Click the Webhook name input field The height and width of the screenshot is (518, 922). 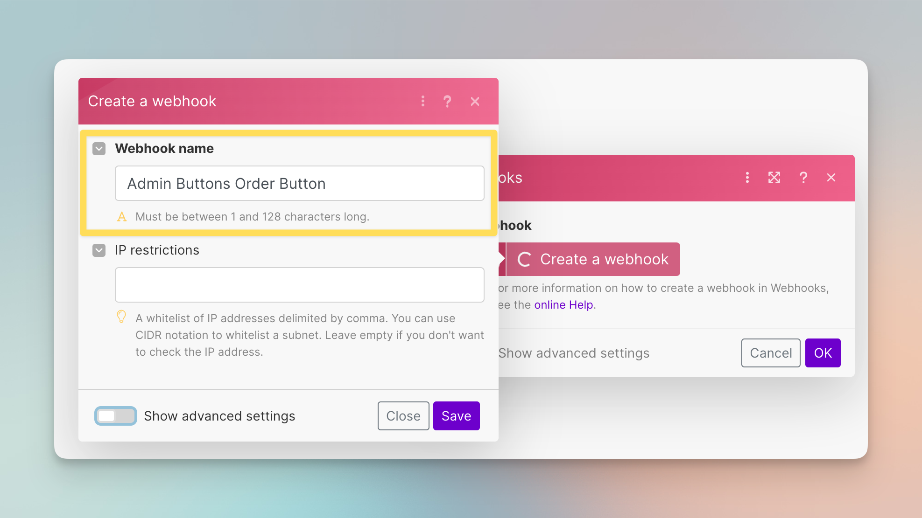(300, 183)
